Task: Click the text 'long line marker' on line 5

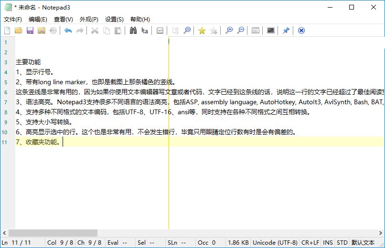Action: tap(62, 82)
